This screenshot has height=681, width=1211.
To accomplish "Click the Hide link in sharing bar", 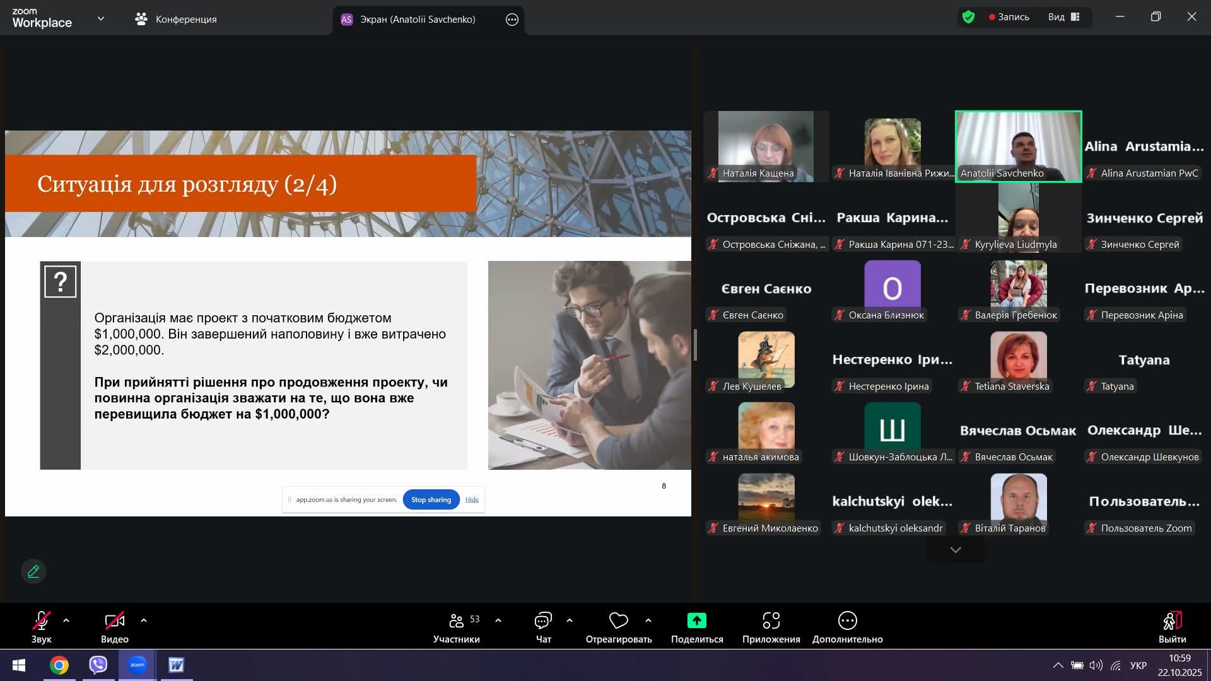I will pos(472,499).
